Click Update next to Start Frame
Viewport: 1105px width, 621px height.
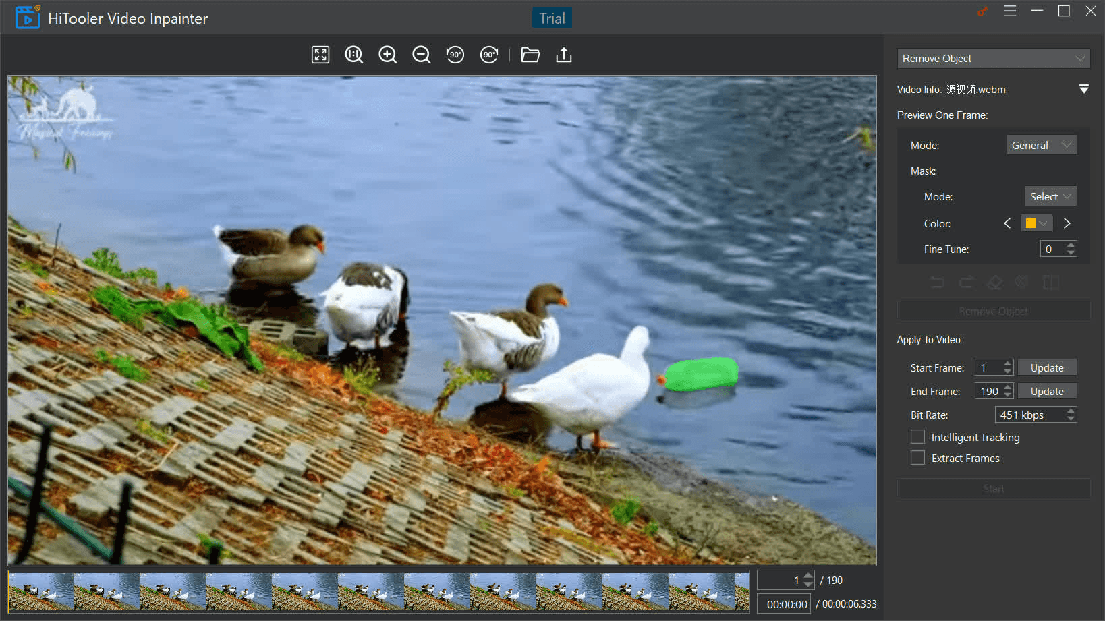[x=1046, y=367]
